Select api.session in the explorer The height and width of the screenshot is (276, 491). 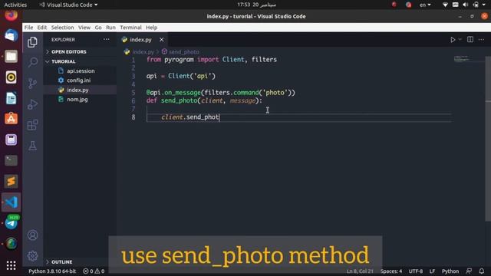pos(80,71)
